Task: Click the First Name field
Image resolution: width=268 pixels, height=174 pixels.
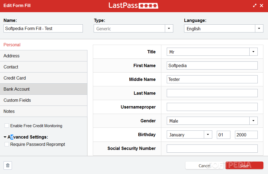Action: point(212,65)
